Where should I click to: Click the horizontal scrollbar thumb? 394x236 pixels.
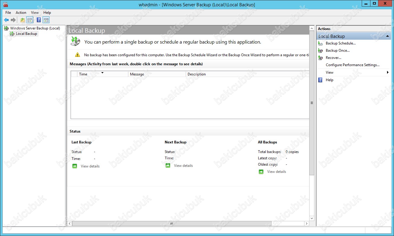coord(172,224)
